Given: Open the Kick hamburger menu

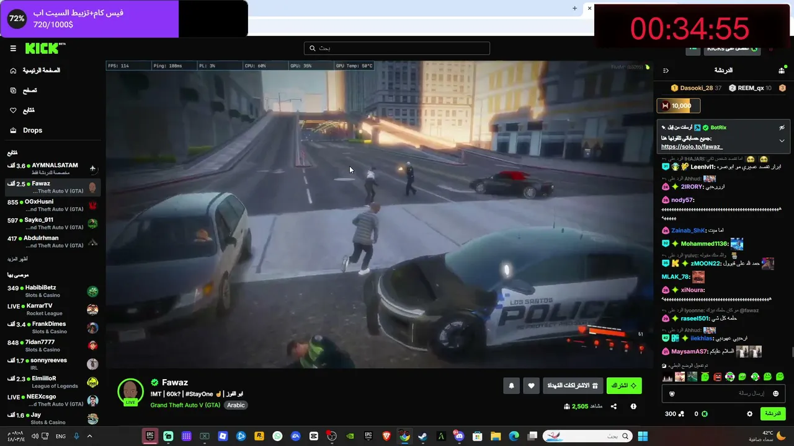Looking at the screenshot, I should point(13,48).
